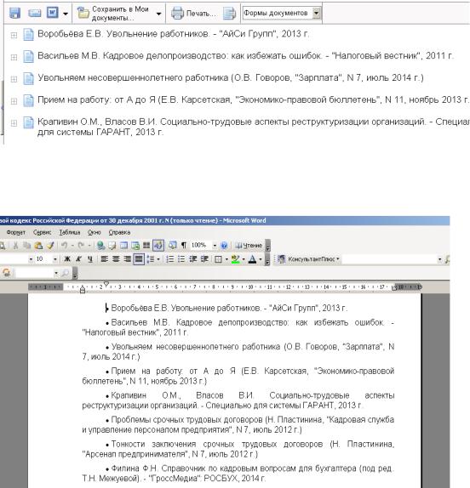Open Увольняем несовершеннолетнего работника document link
Image resolution: width=470 pixels, height=488 pixels.
click(x=231, y=78)
